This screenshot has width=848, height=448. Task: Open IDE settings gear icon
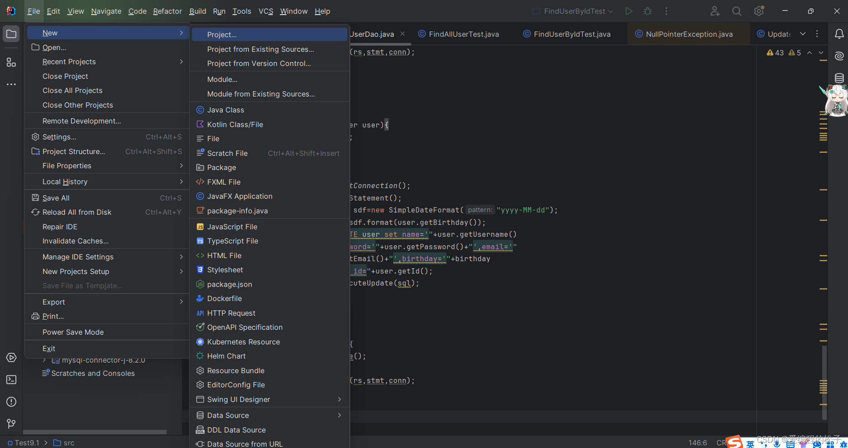pos(759,11)
